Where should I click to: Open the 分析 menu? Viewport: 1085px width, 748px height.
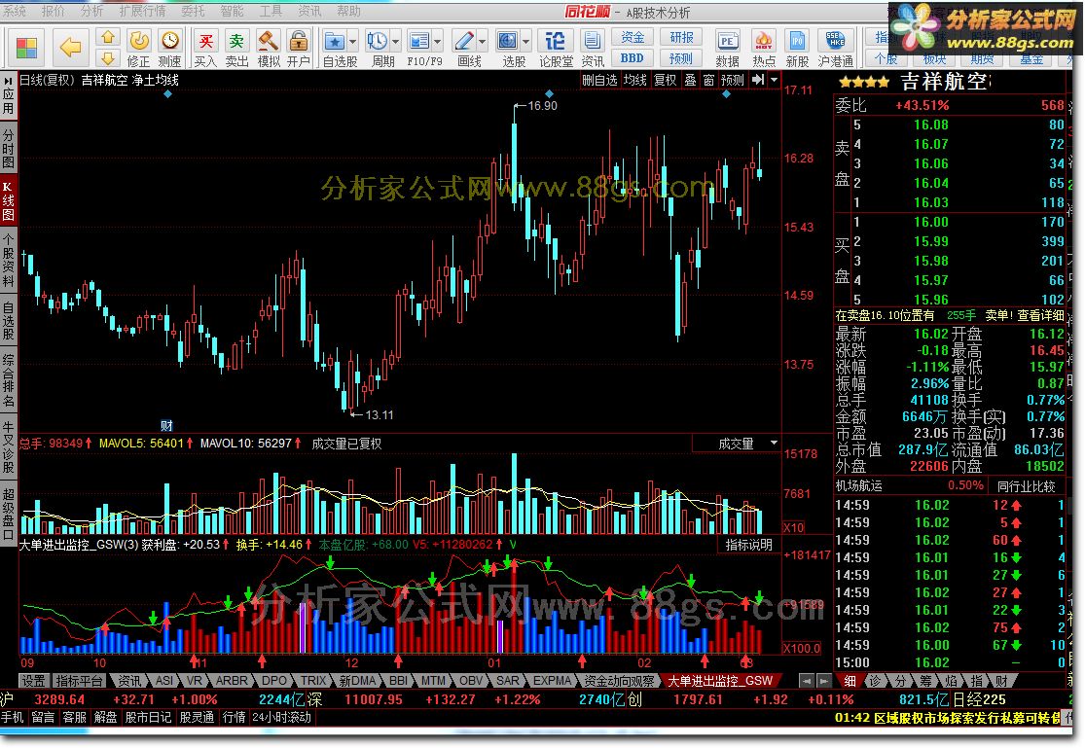click(x=92, y=11)
